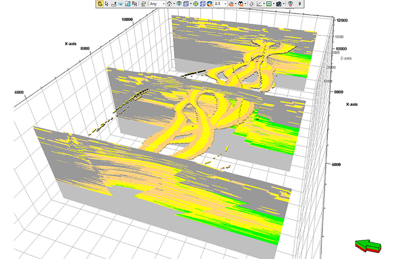Open the 0.5 value dropdown
The height and width of the screenshot is (259, 401).
tap(225, 4)
